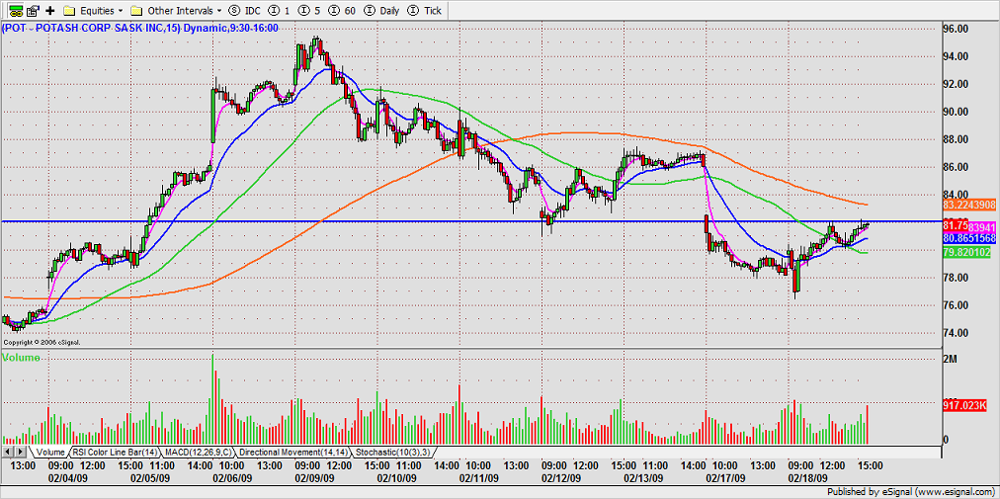Click the red 81.75 last price label

tap(956, 224)
